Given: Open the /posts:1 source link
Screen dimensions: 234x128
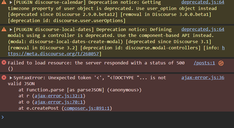Looking at the screenshot, I should coord(204,63).
